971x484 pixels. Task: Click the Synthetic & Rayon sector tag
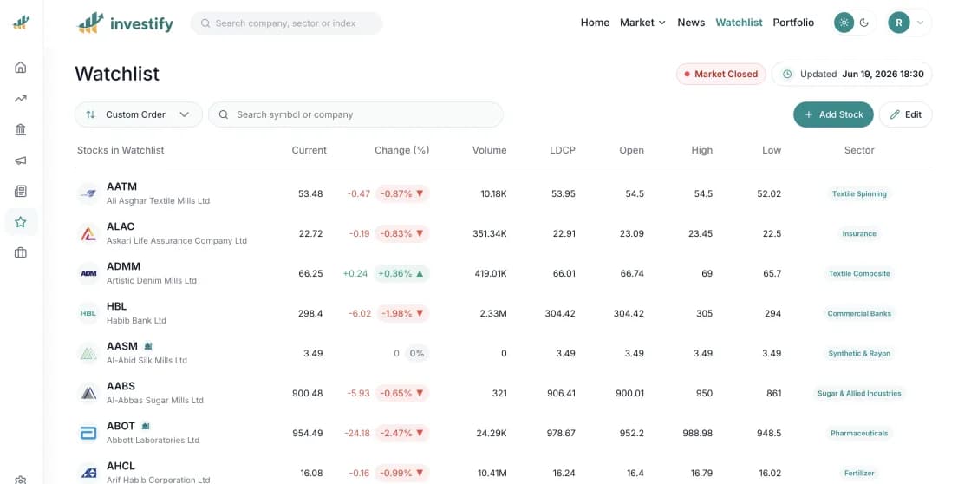tap(859, 353)
